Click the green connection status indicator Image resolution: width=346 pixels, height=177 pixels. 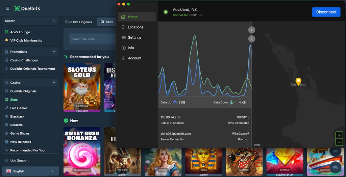tap(166, 12)
